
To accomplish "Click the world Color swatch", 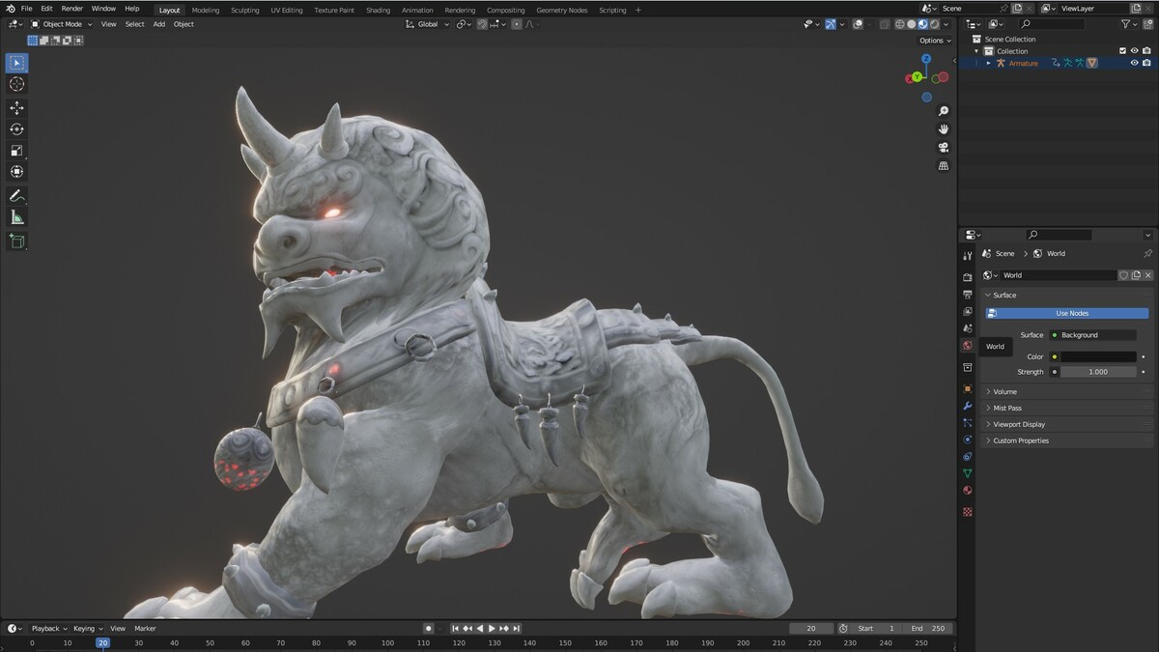I will 1098,356.
